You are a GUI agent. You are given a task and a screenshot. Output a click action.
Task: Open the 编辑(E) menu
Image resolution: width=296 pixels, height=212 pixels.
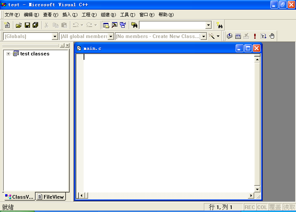[x=31, y=15]
